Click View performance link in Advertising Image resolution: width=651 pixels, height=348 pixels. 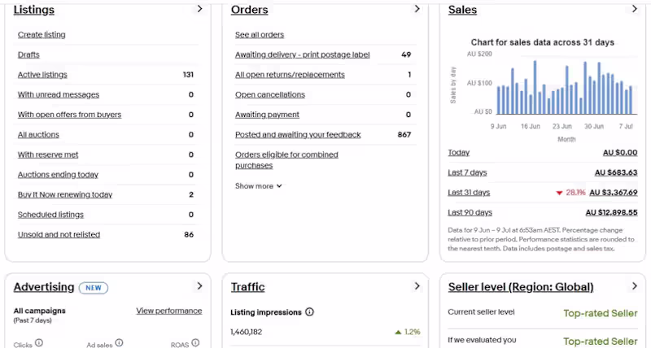pyautogui.click(x=169, y=311)
